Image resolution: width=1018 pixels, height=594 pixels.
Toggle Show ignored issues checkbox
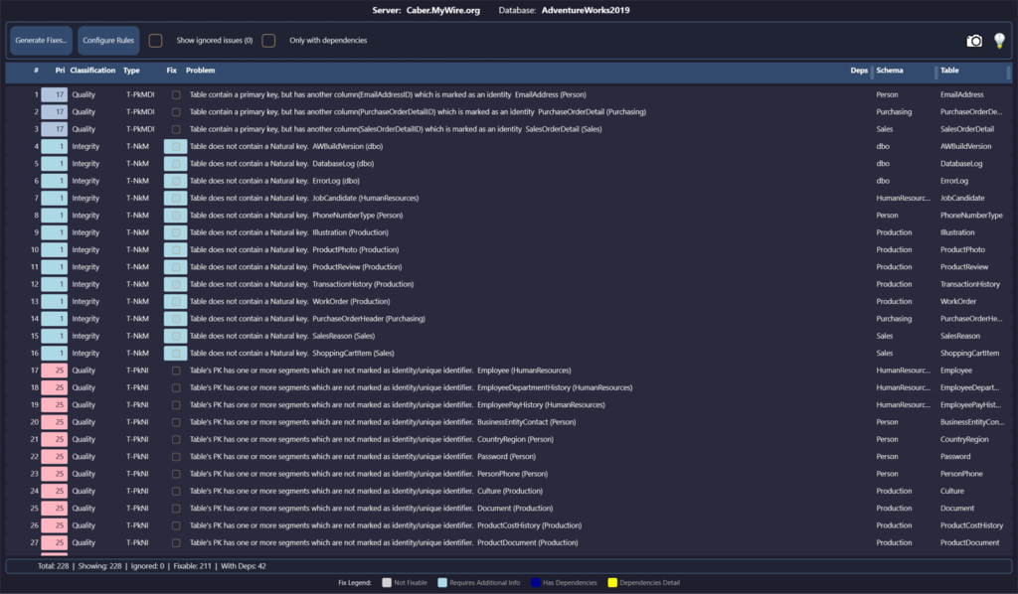tap(155, 40)
